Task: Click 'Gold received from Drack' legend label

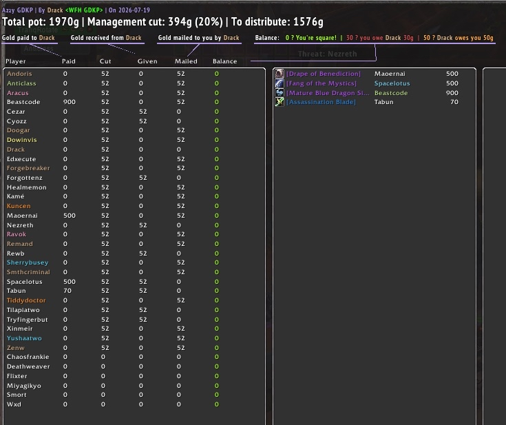Action: [106, 38]
